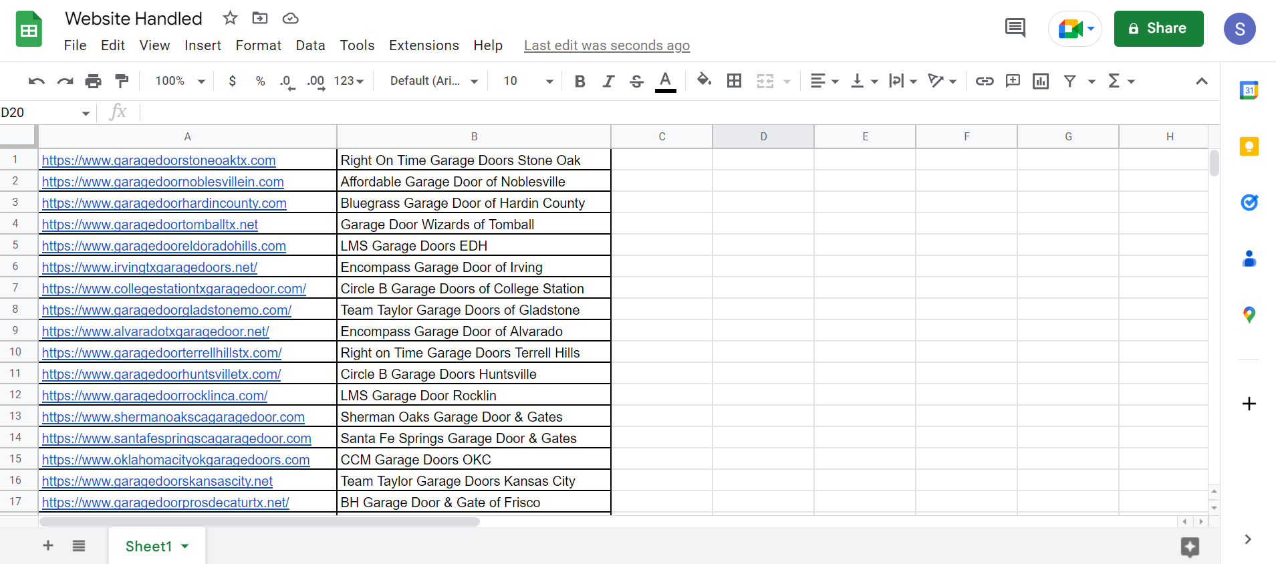Insert a comment from toolbar
1276x564 pixels.
[x=1013, y=81]
